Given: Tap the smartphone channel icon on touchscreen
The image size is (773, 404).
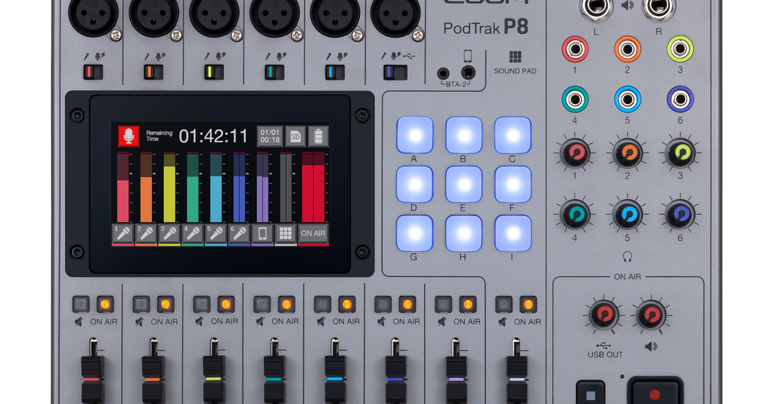Looking at the screenshot, I should [262, 234].
